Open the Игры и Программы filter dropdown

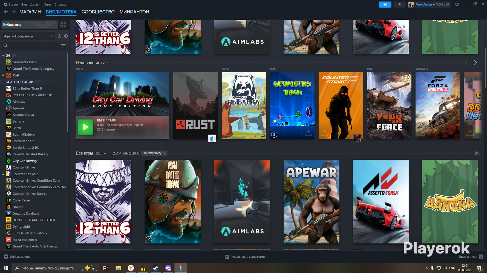click(x=28, y=36)
